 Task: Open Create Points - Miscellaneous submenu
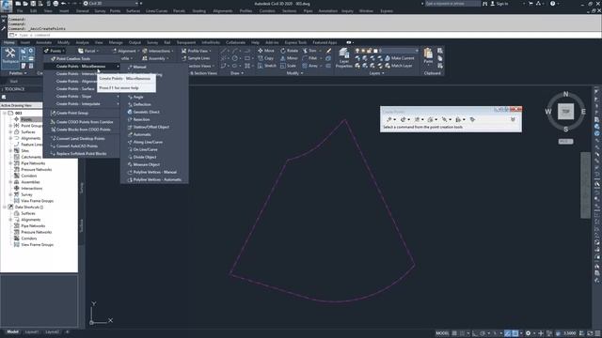(x=82, y=67)
